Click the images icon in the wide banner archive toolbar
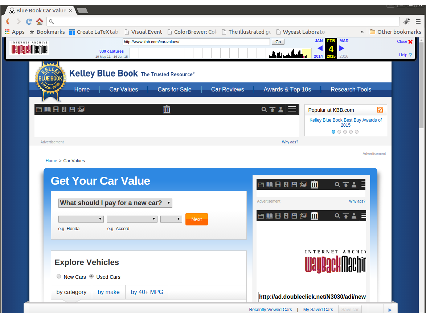Screen dimensions: 426x318 click(81, 110)
